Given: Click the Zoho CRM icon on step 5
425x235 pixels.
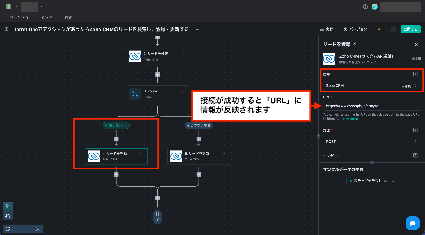Looking at the screenshot, I should (x=176, y=156).
